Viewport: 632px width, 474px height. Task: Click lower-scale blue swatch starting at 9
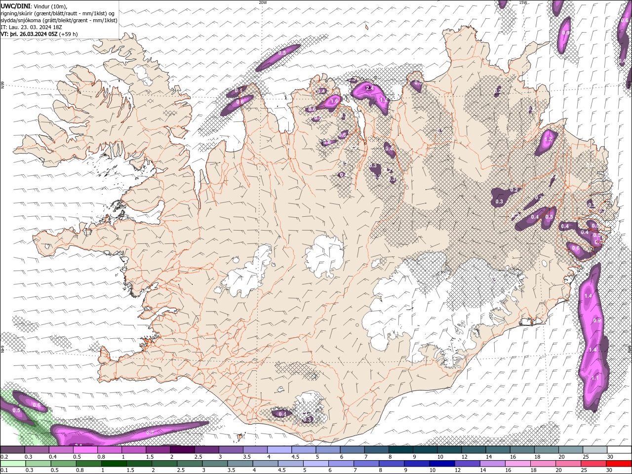[x=417, y=464]
